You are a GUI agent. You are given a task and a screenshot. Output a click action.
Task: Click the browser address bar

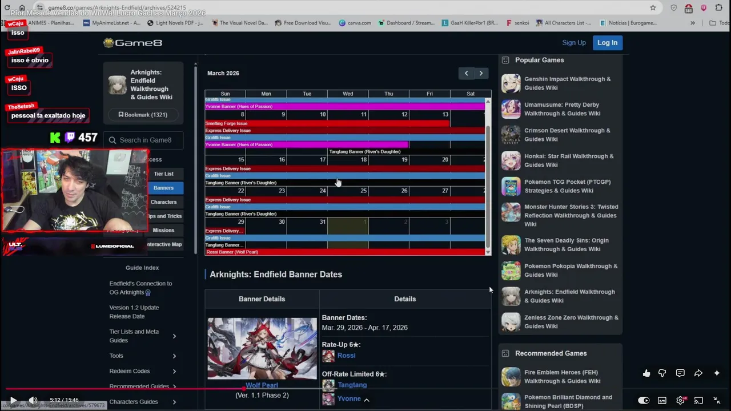point(343,8)
